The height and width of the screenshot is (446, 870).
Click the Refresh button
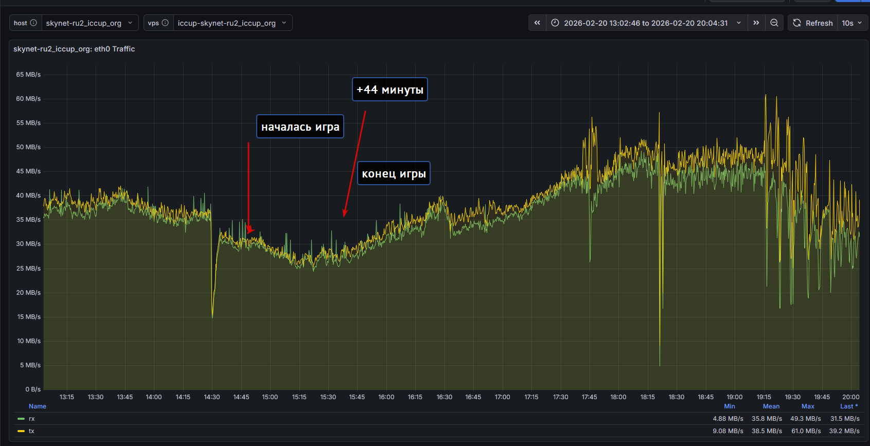pyautogui.click(x=813, y=23)
